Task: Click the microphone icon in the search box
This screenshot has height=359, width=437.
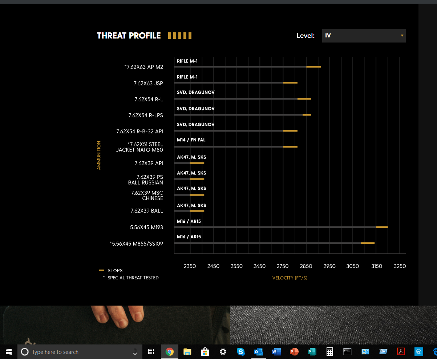Action: 135,352
